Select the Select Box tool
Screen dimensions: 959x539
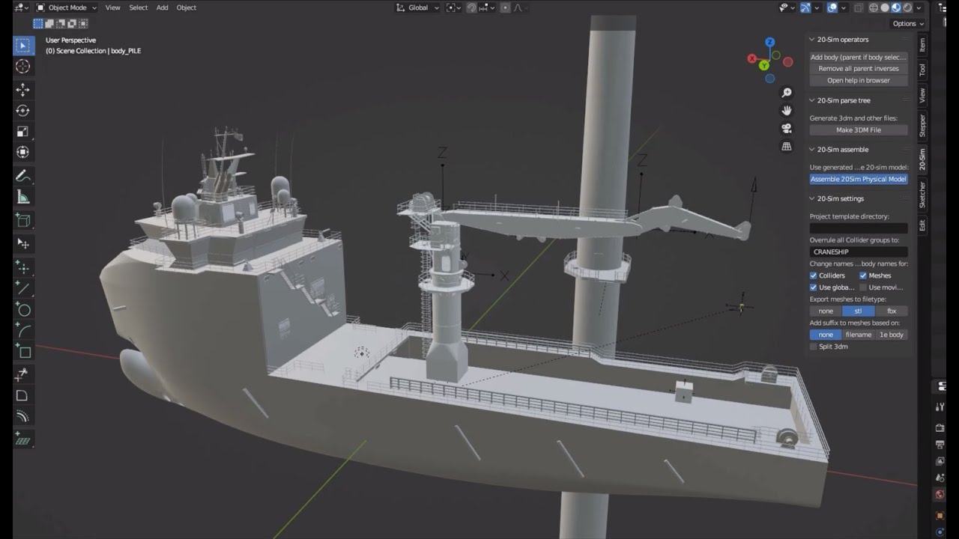[23, 46]
